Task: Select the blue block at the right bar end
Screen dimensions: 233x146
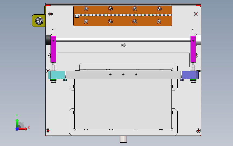Action: coord(190,75)
